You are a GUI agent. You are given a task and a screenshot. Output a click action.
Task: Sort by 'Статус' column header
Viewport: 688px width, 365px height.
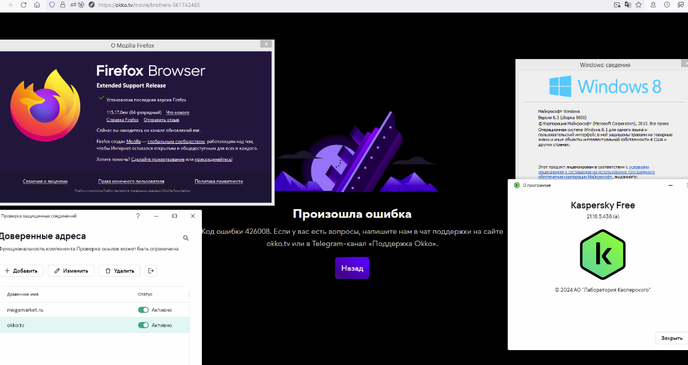pos(146,294)
